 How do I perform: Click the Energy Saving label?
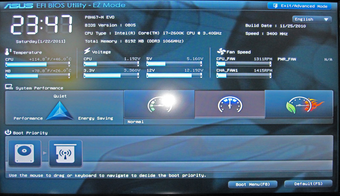click(96, 118)
